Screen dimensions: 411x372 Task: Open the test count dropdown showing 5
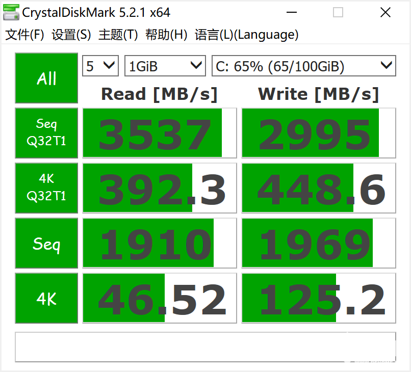100,66
